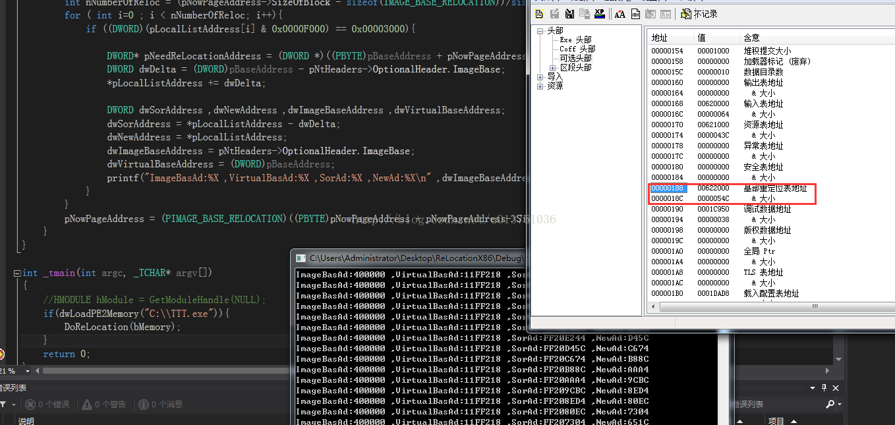Click the editor horizontal scrollbar left arrow
Image resolution: width=895 pixels, height=425 pixels.
pyautogui.click(x=36, y=371)
